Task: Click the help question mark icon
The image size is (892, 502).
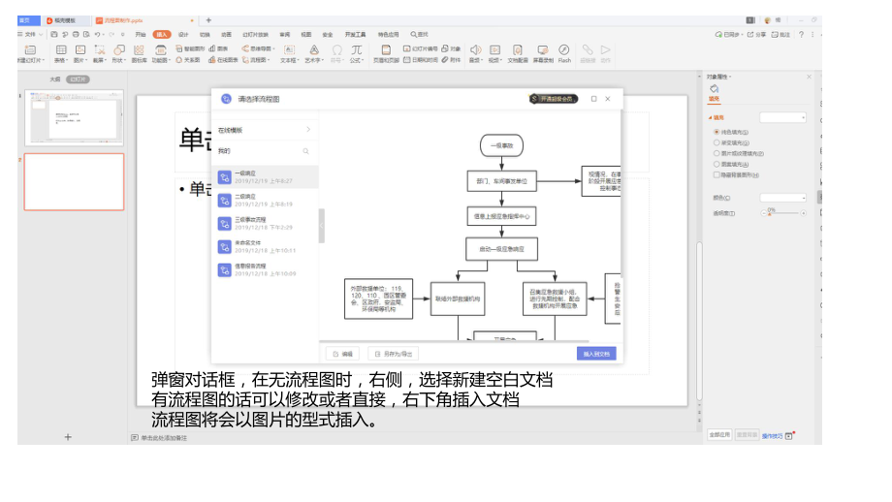Action: pyautogui.click(x=801, y=35)
